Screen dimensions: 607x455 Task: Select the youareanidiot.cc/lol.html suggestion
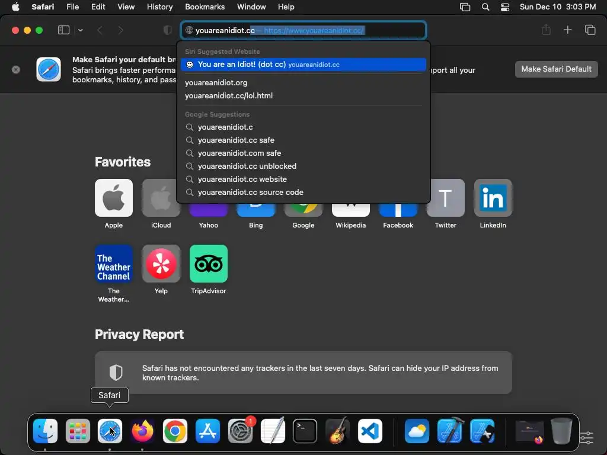(303, 96)
